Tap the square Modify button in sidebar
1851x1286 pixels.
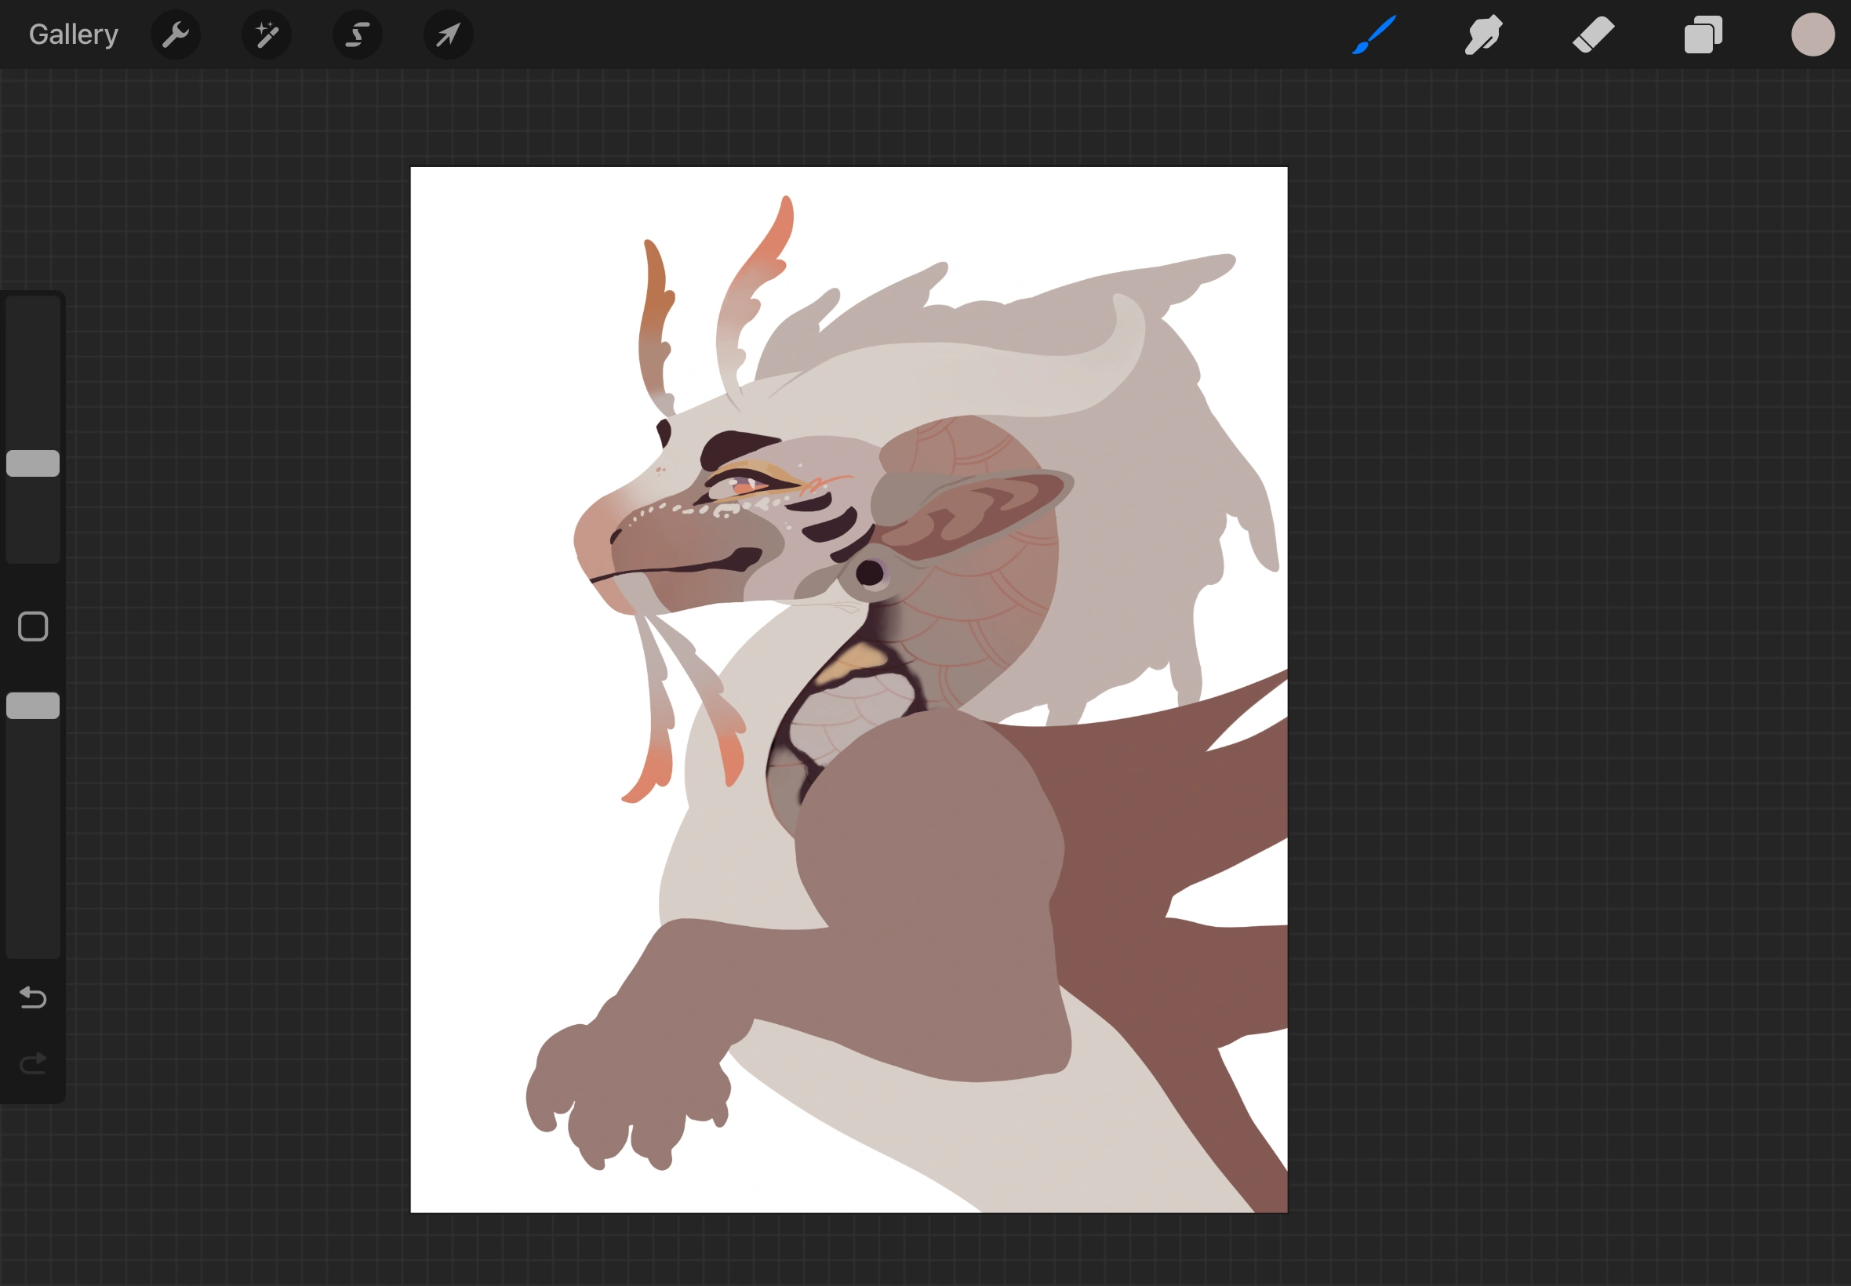[33, 626]
